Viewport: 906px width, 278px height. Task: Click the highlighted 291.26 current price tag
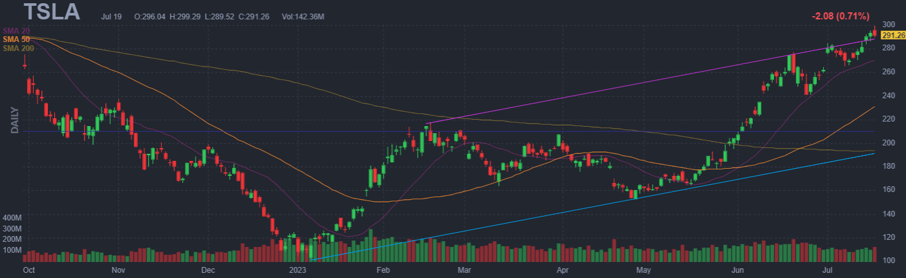click(892, 36)
